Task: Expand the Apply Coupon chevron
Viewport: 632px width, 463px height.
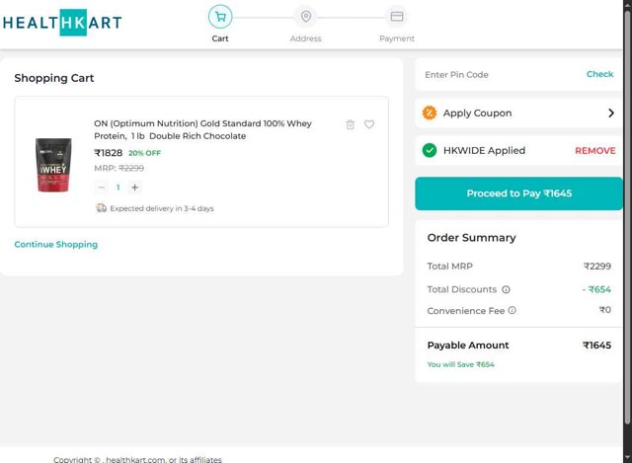Action: 611,114
